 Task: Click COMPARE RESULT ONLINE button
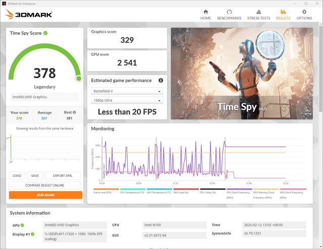(45, 185)
